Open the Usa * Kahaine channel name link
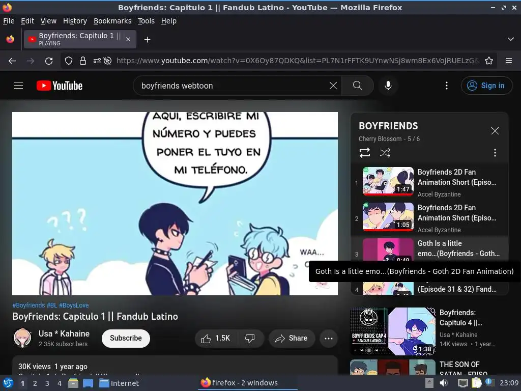Viewport: 521px width, 391px height. click(x=64, y=333)
